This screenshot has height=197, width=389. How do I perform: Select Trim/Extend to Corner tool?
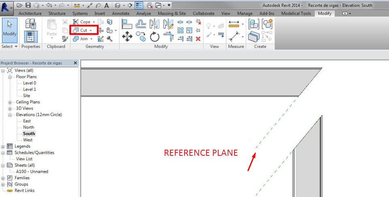168,36
